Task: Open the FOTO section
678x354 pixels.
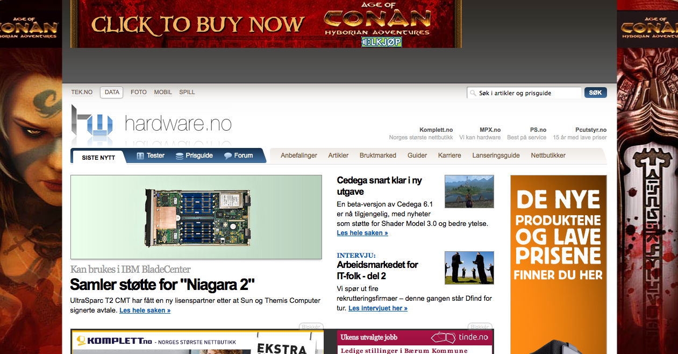Action: click(139, 93)
